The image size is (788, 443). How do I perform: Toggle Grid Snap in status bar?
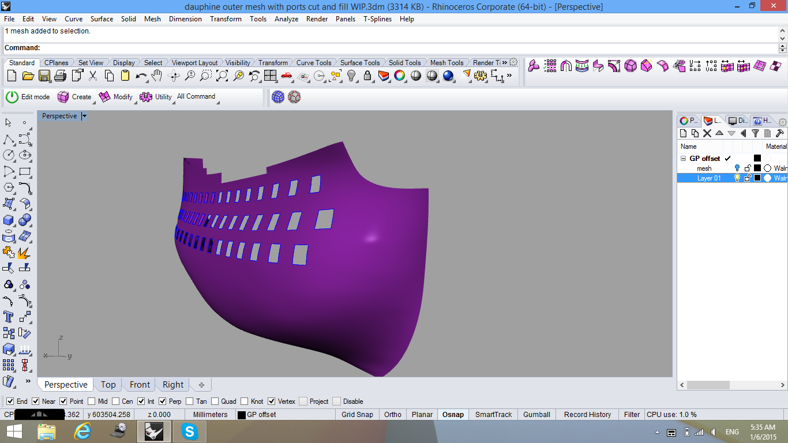click(357, 414)
